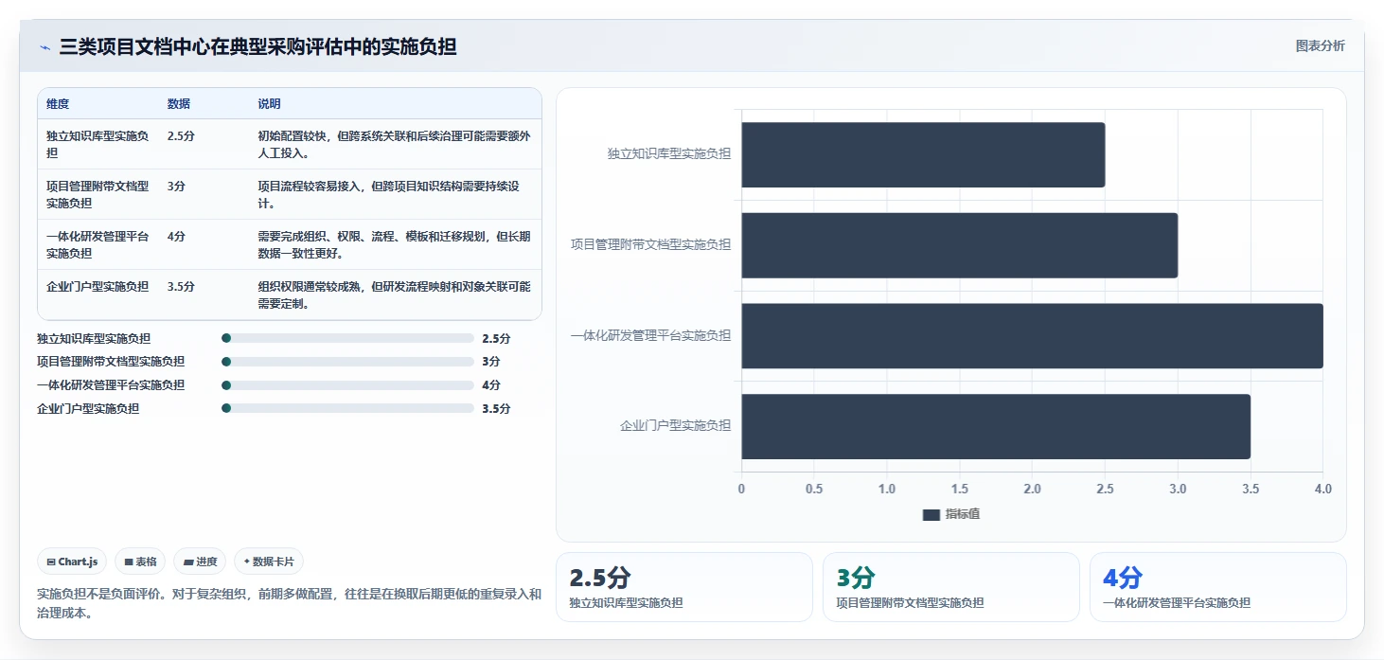1384x660 pixels.
Task: Click progress list label 独立知识库型实施负担
Action: click(x=94, y=338)
